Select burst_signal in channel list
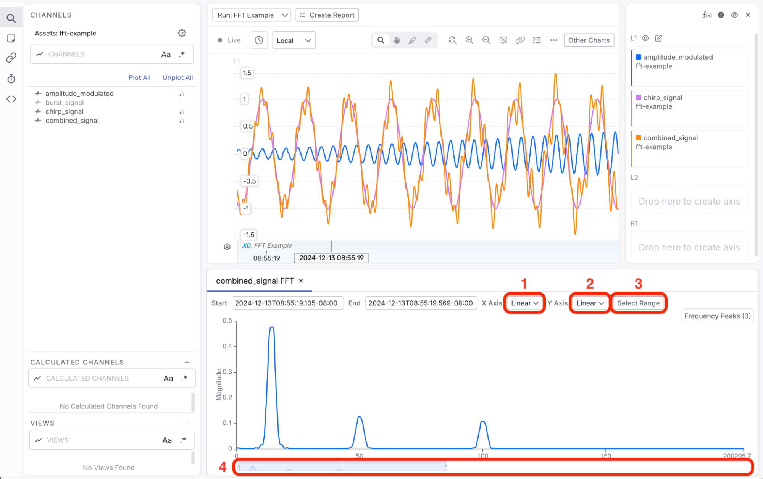763x479 pixels. [65, 103]
